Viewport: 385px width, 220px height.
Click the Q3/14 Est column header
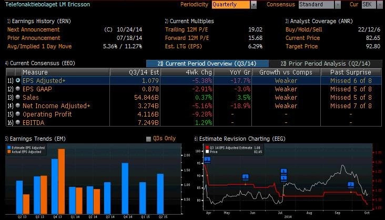(135, 72)
